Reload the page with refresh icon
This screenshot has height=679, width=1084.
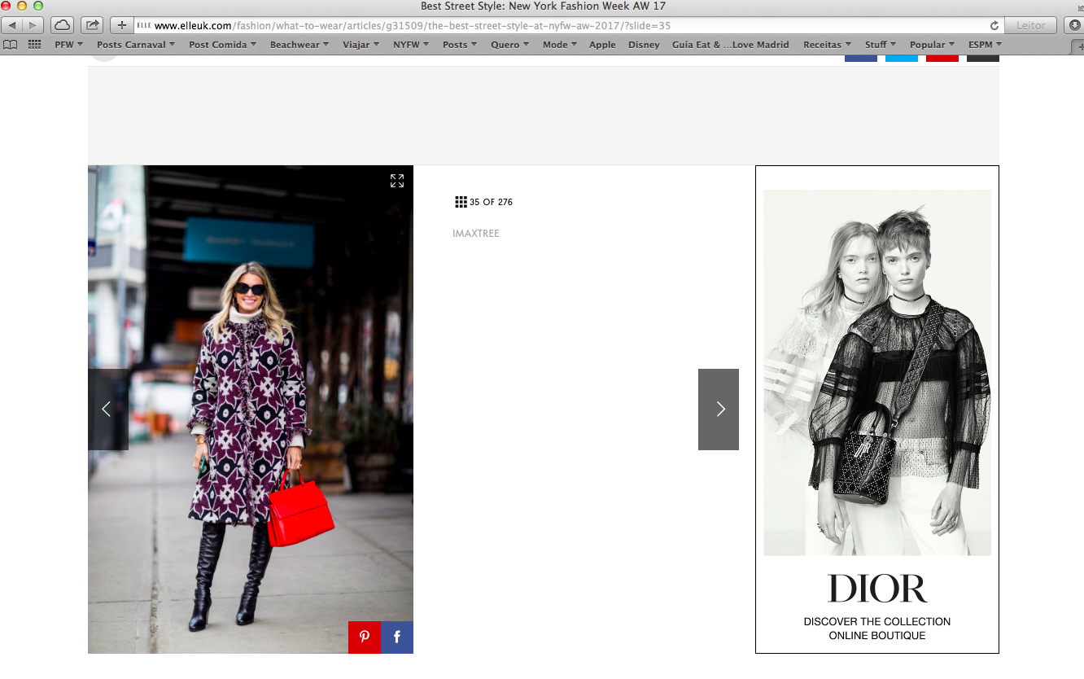point(994,25)
